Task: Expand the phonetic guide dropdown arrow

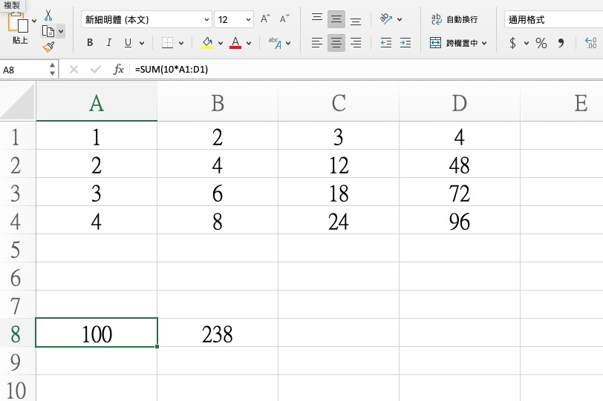Action: pos(288,43)
